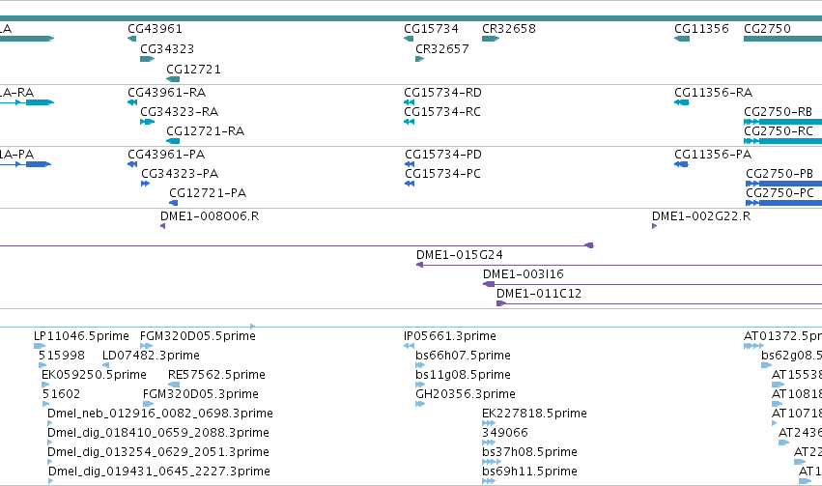Select the CG2750-PC protein label
This screenshot has height=486, width=822.
[x=779, y=193]
